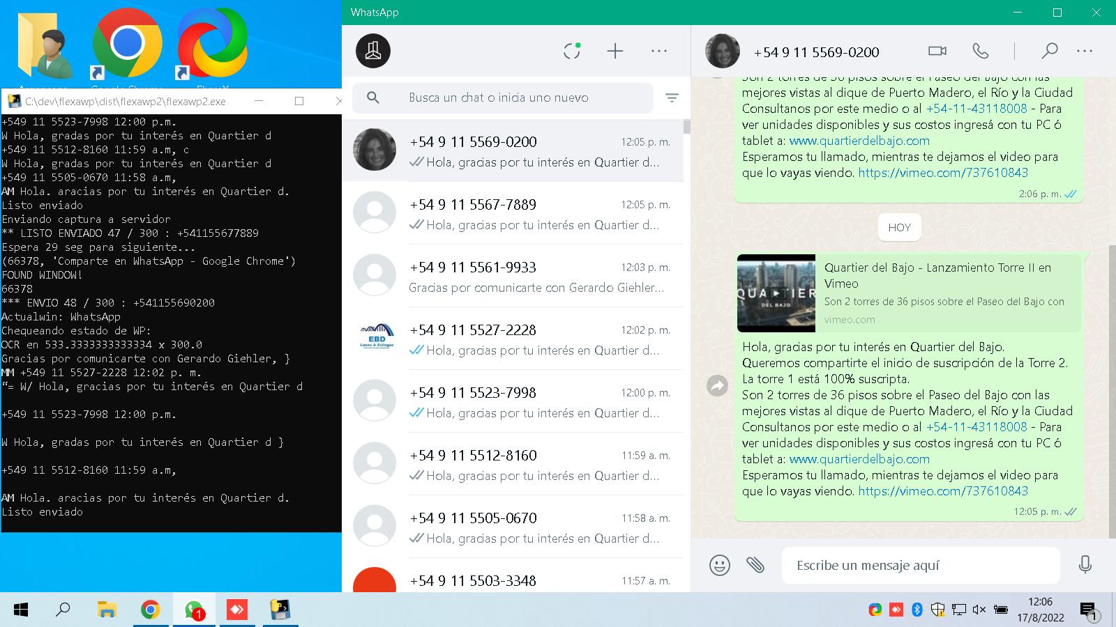The image size is (1116, 627).
Task: Record a voice message with microphone
Action: 1085,565
